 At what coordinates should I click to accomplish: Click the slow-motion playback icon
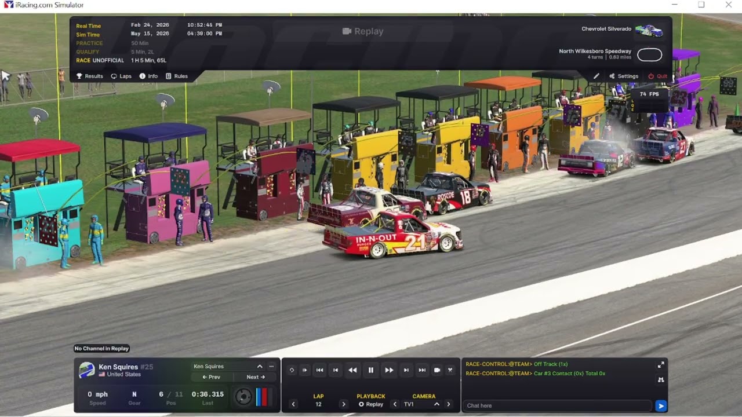coord(305,370)
